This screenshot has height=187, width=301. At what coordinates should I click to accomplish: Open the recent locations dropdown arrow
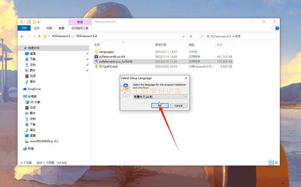click(x=34, y=36)
